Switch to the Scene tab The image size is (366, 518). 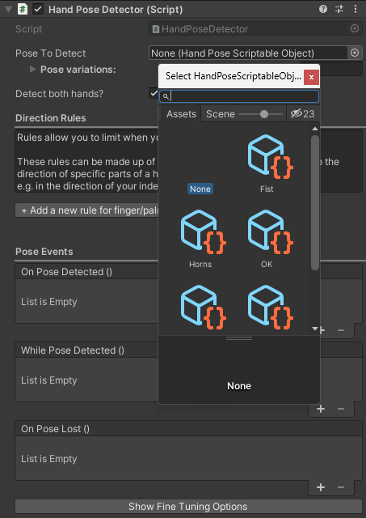(x=221, y=114)
